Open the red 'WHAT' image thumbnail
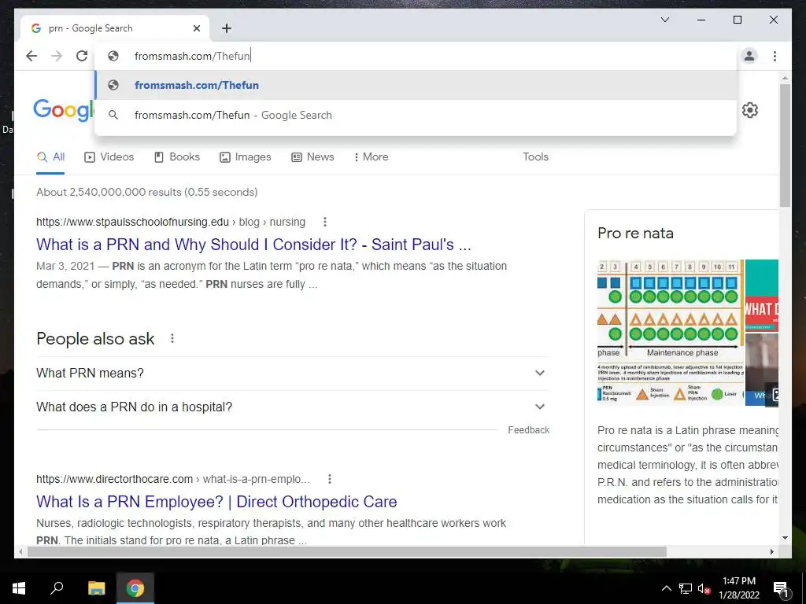This screenshot has width=806, height=604. pyautogui.click(x=762, y=296)
